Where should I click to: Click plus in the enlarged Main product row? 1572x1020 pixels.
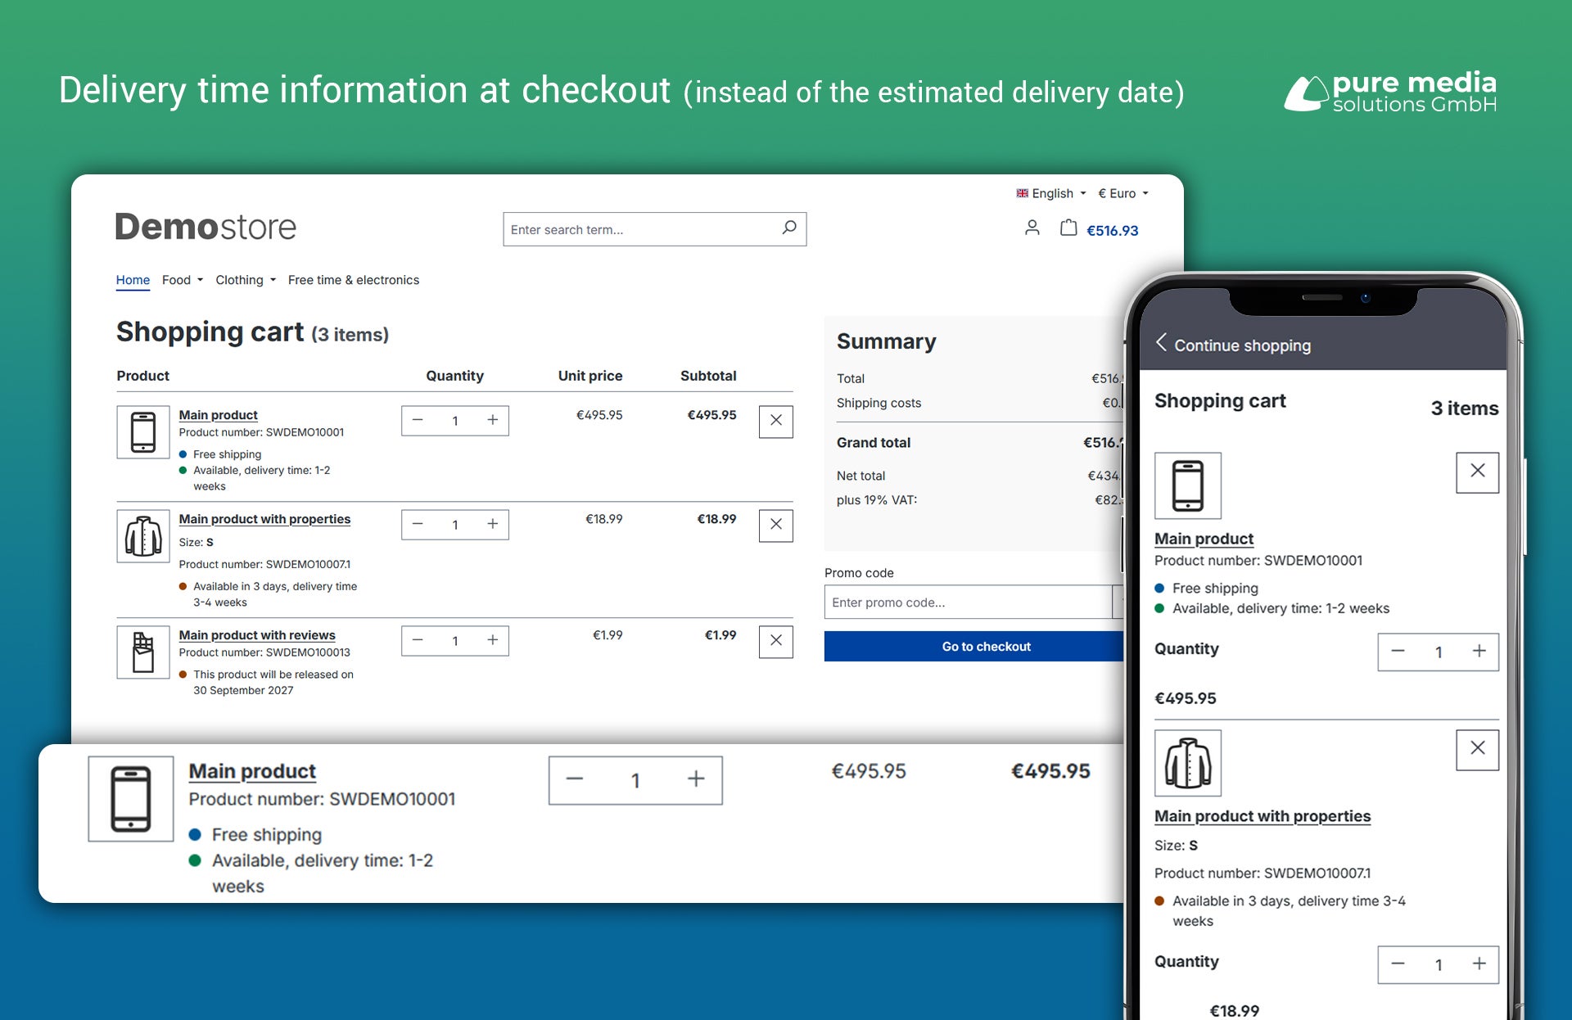(x=696, y=779)
